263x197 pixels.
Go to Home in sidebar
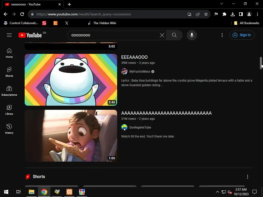coord(9,53)
